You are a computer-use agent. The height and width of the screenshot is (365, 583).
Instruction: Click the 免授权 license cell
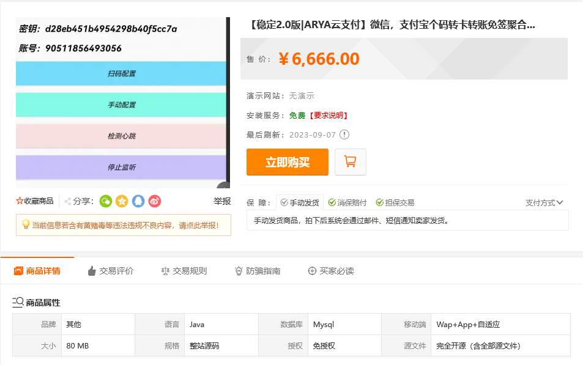click(x=344, y=345)
